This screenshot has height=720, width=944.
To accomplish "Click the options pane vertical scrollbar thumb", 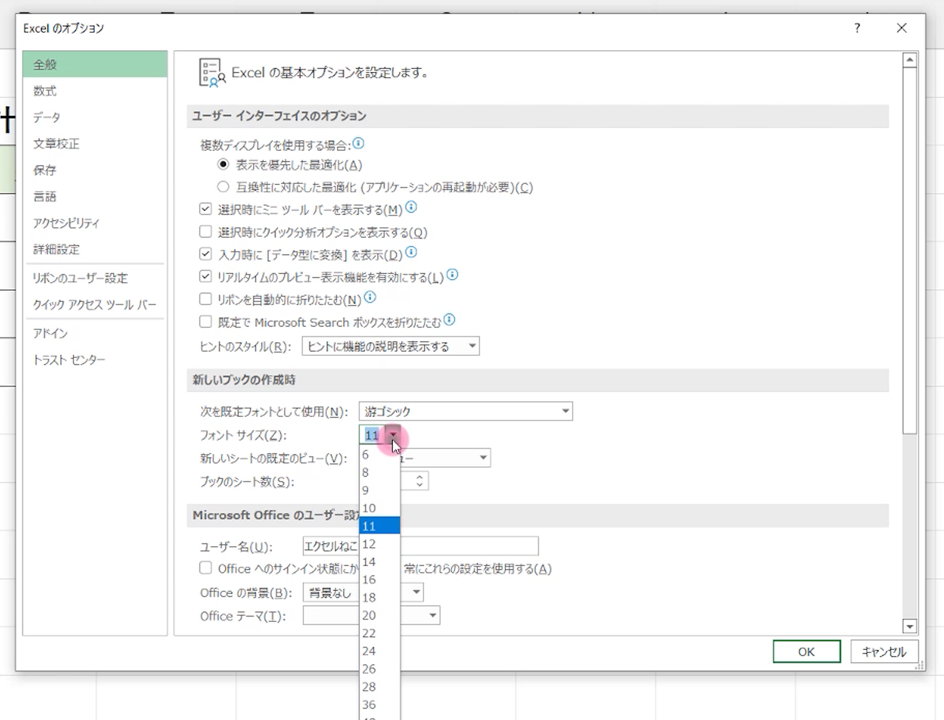I will pyautogui.click(x=909, y=251).
